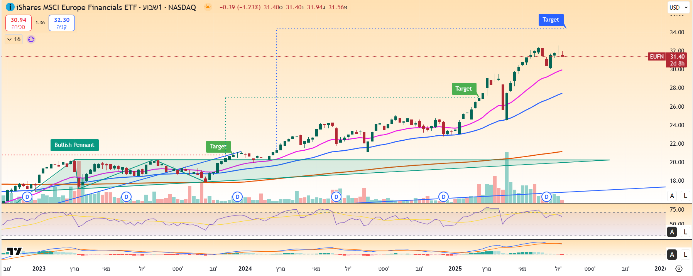Select the Bullish Pennant label

[x=74, y=145]
